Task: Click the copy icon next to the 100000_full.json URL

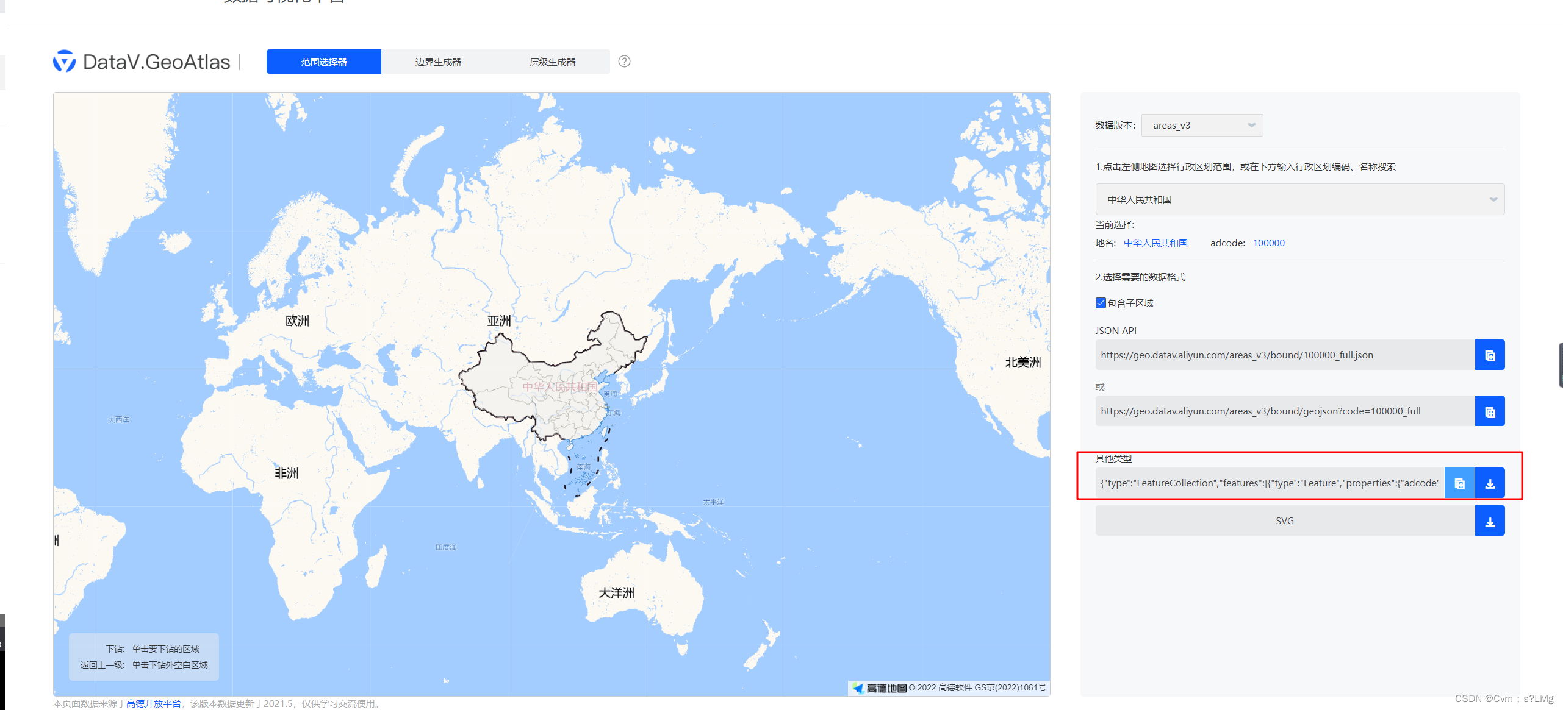Action: pos(1490,355)
